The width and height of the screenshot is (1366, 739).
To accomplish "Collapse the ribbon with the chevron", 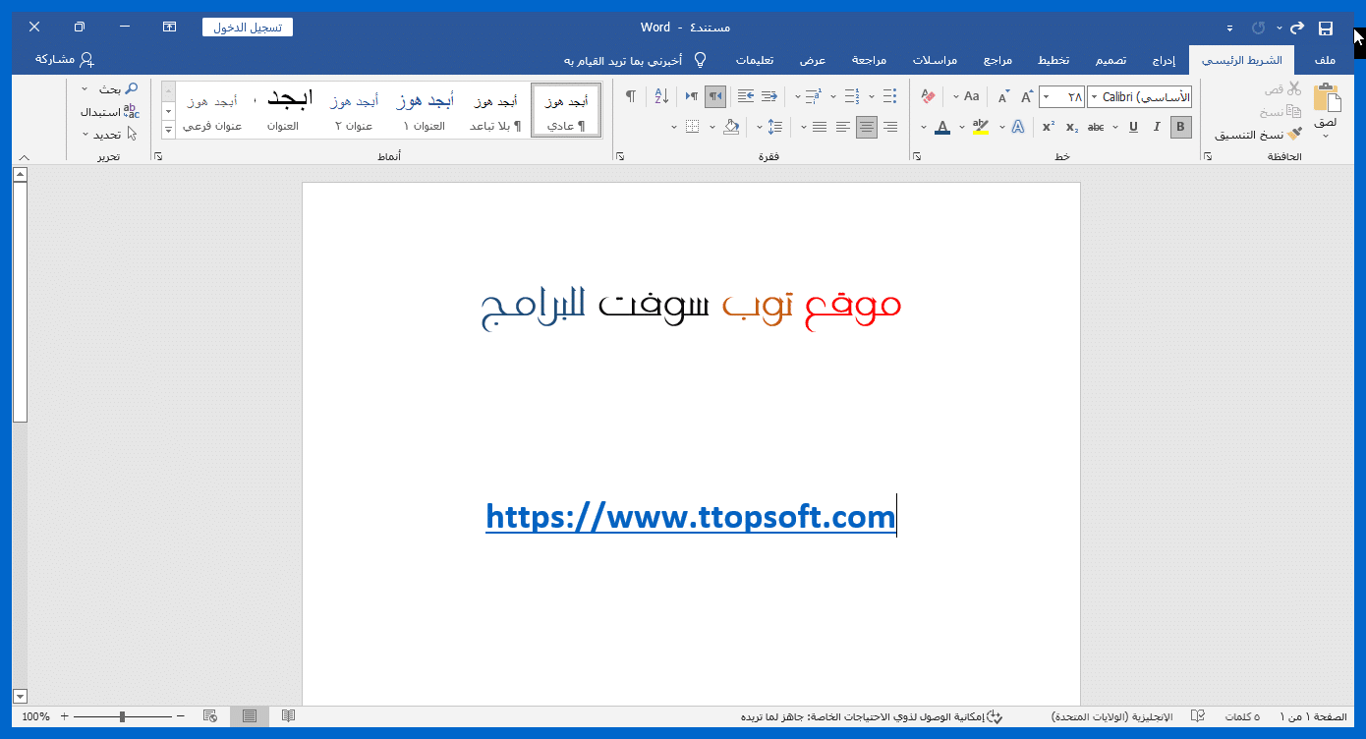I will 25,157.
